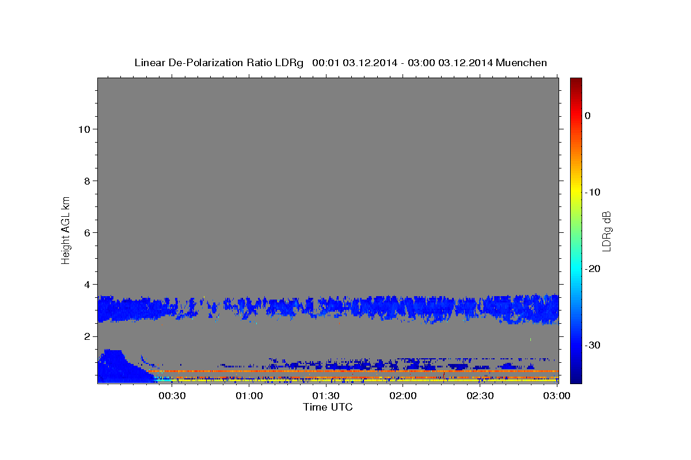Click the colorbar value '-20'
The width and height of the screenshot is (691, 460).
click(x=593, y=269)
